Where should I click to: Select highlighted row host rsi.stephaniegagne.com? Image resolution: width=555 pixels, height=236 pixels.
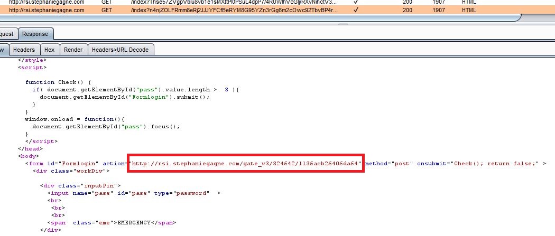pyautogui.click(x=47, y=10)
